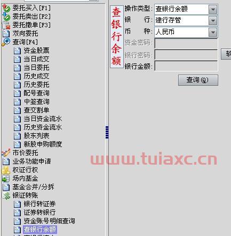Click the 委托买入 [F1] buy icon
Screen dimensions: 231x236
(x=6, y=8)
